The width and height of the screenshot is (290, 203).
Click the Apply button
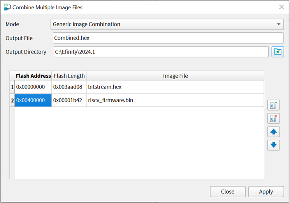(x=266, y=191)
